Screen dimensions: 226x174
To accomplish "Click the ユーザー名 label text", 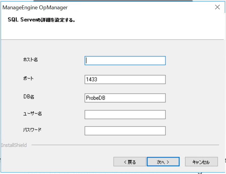I will [32, 114].
